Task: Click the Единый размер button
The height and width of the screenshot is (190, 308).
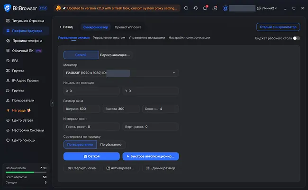Action: pyautogui.click(x=161, y=168)
